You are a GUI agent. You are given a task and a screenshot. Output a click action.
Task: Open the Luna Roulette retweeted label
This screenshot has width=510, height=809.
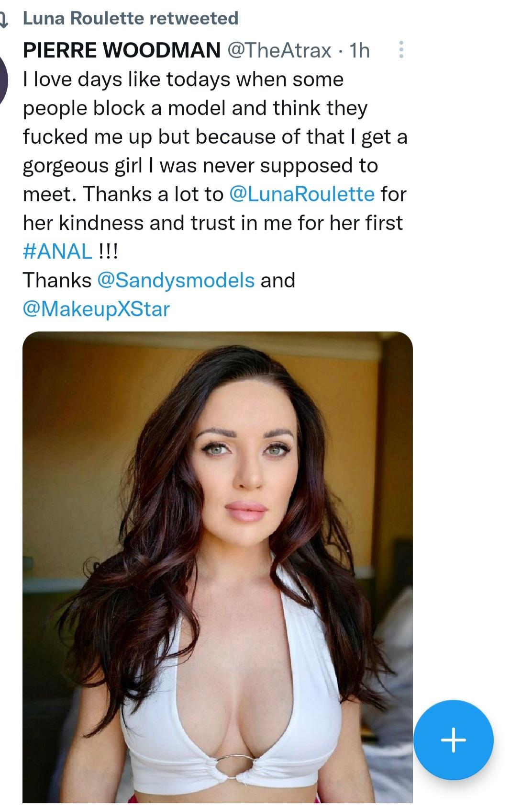click(130, 19)
